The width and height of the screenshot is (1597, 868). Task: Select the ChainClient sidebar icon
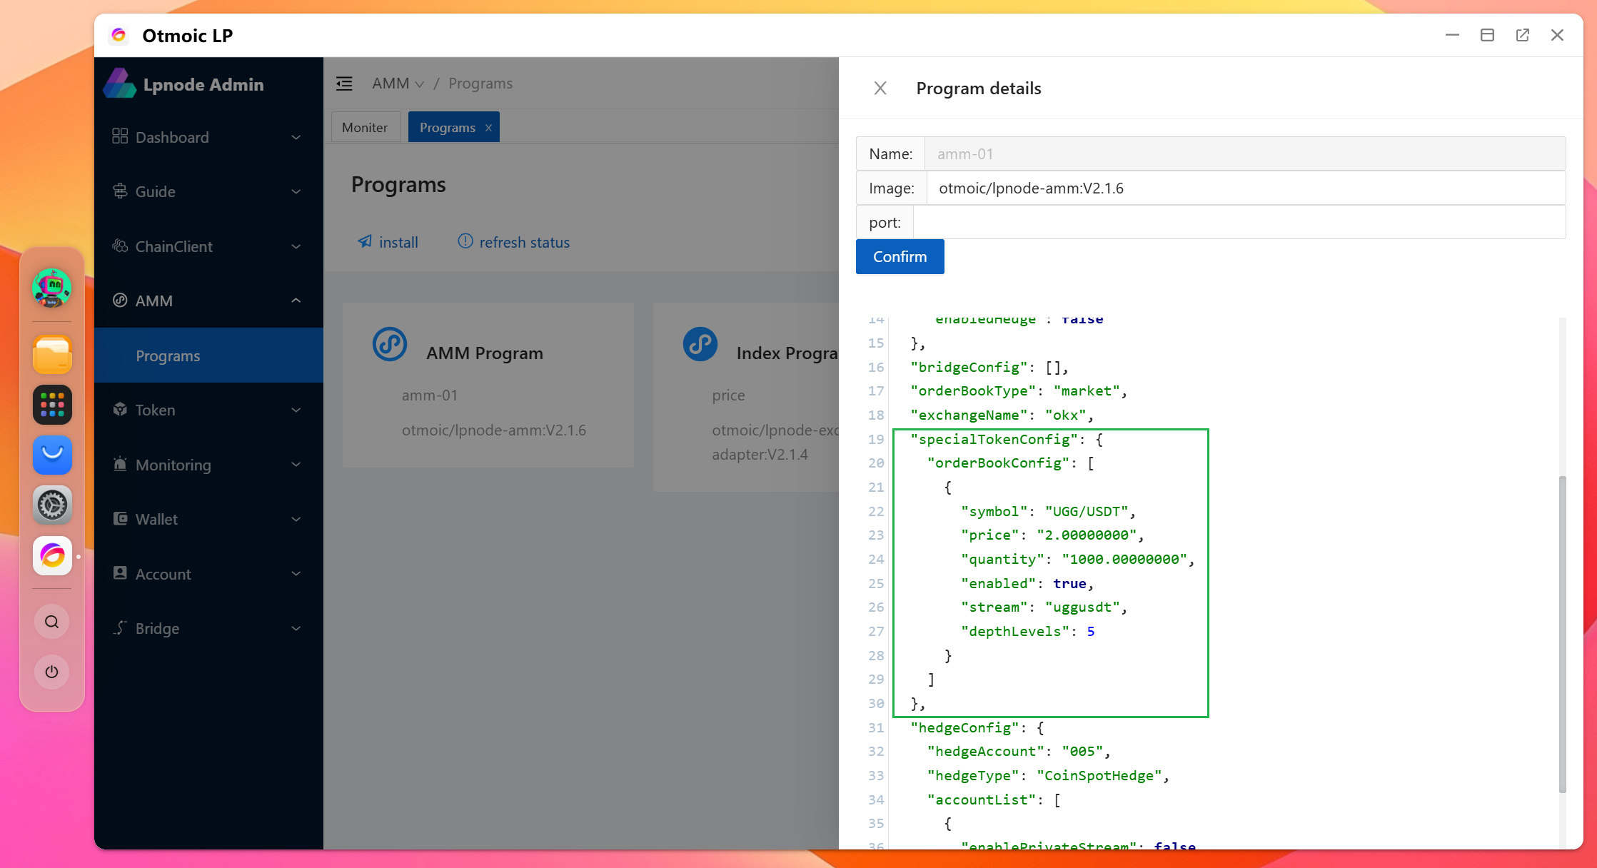pyautogui.click(x=120, y=246)
